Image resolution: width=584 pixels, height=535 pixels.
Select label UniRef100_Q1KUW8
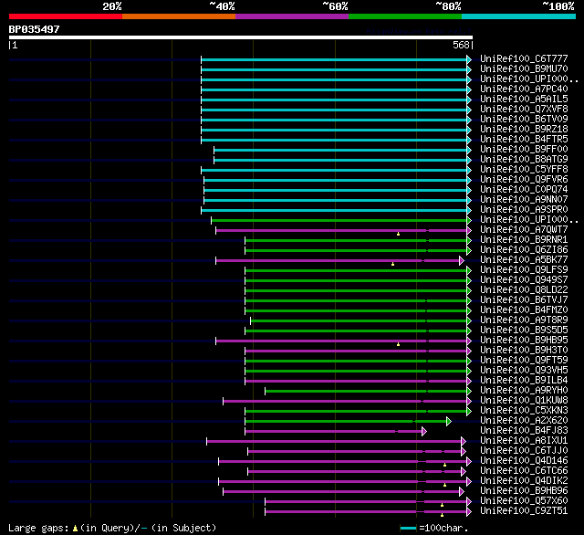(524, 401)
